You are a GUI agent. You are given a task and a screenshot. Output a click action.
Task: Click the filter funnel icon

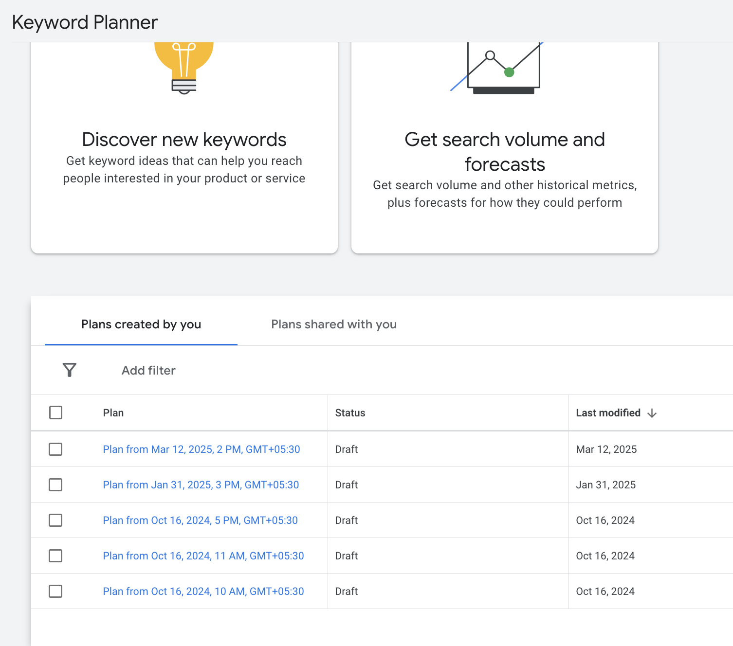click(x=70, y=370)
